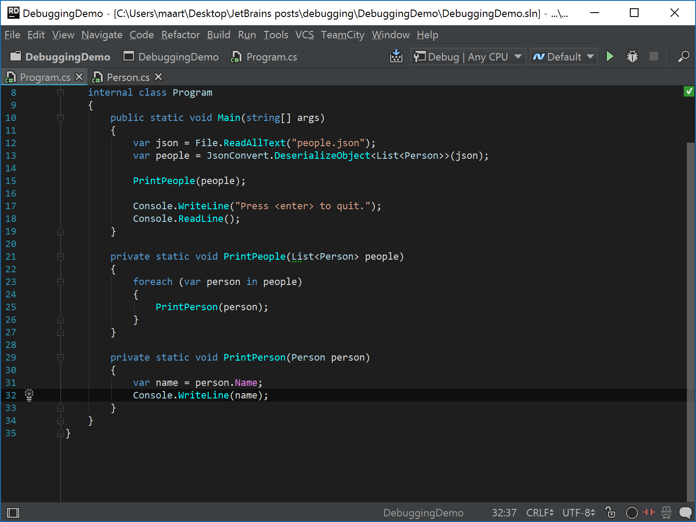Open Search Everywhere magnifier icon

pyautogui.click(x=683, y=57)
